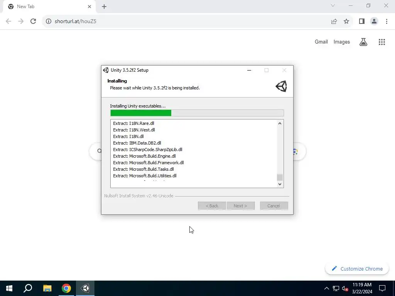The width and height of the screenshot is (395, 296).
Task: Select the 'Extract: I18N.dll' line
Action: (x=128, y=136)
